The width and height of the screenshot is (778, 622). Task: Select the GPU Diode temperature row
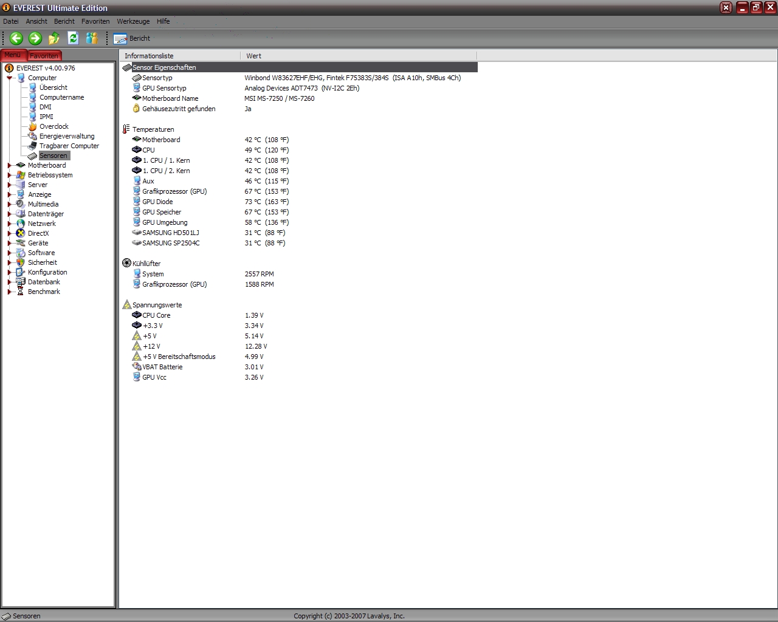pos(300,202)
